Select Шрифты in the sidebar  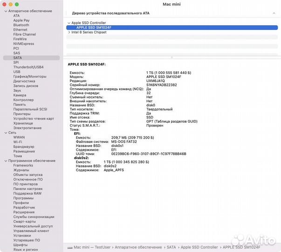point(20,245)
